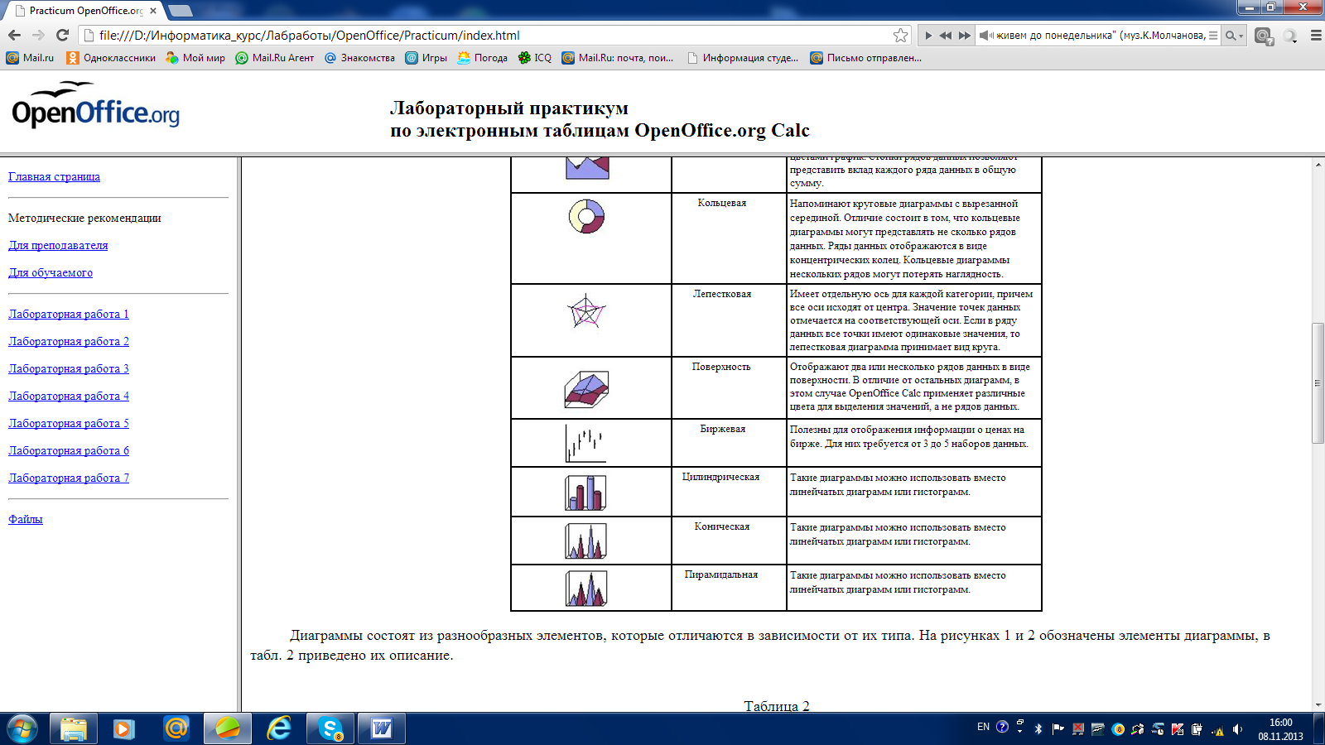Open the Знакомства bookmark
The image size is (1325, 745).
pos(359,58)
